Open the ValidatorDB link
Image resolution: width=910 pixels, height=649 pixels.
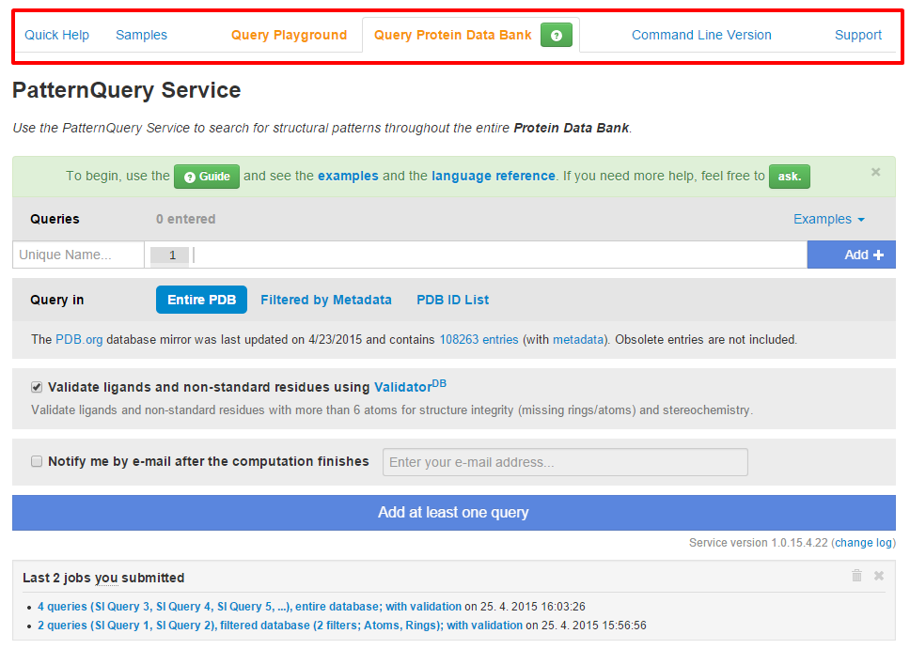410,386
